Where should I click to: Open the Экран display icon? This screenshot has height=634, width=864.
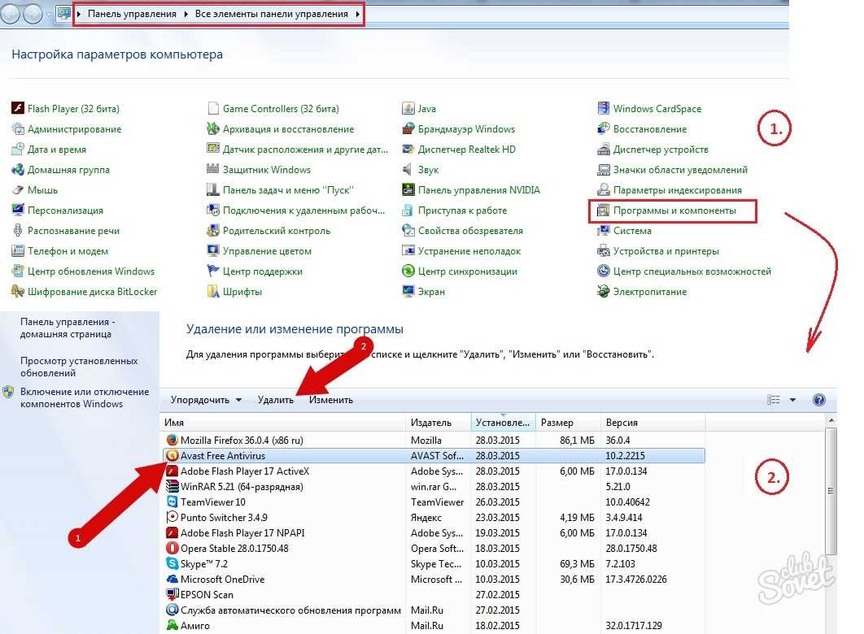(x=408, y=292)
